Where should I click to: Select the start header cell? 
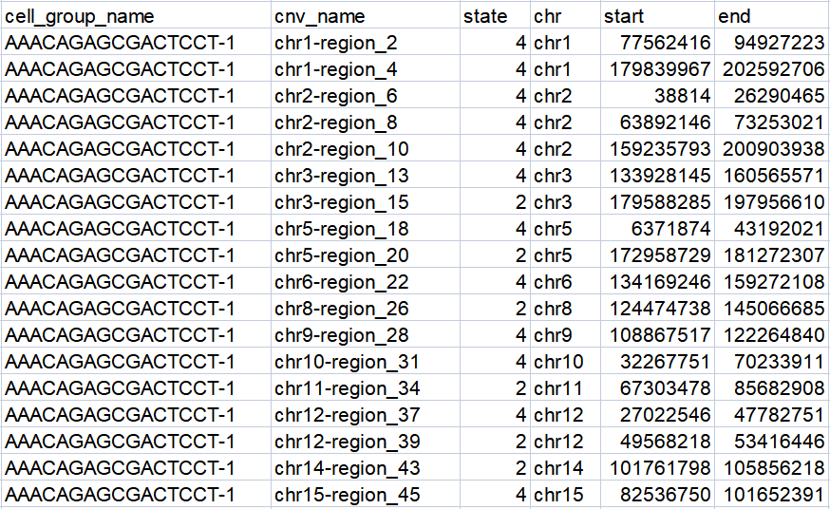point(657,15)
